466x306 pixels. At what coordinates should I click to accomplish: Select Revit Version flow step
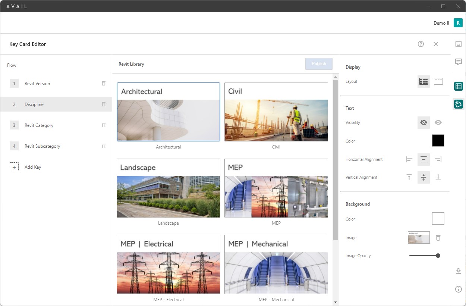(56, 84)
